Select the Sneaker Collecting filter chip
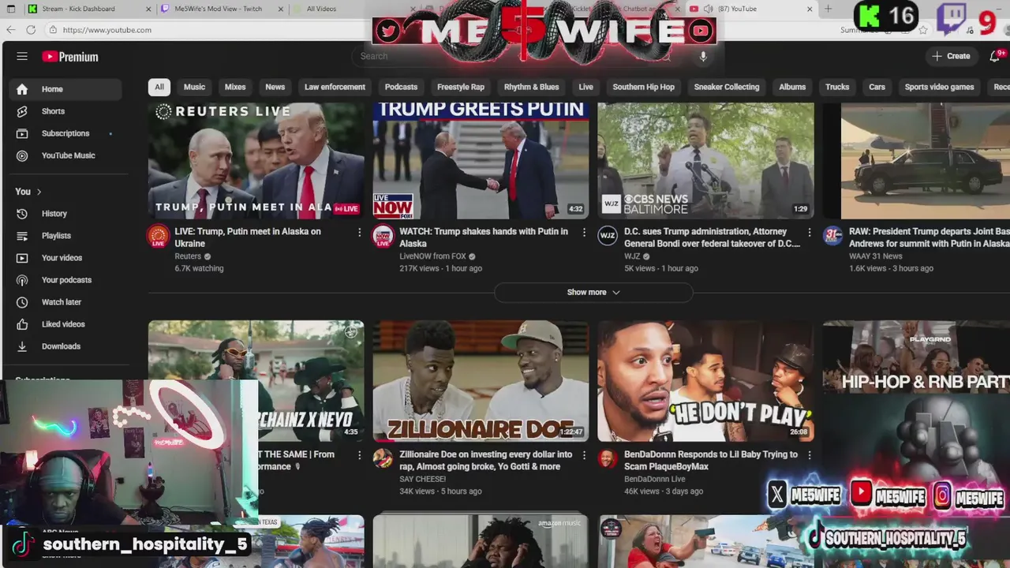Image resolution: width=1010 pixels, height=568 pixels. [x=727, y=87]
